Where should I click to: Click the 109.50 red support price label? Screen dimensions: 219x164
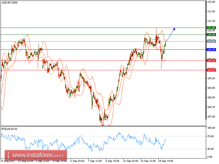click(x=211, y=70)
